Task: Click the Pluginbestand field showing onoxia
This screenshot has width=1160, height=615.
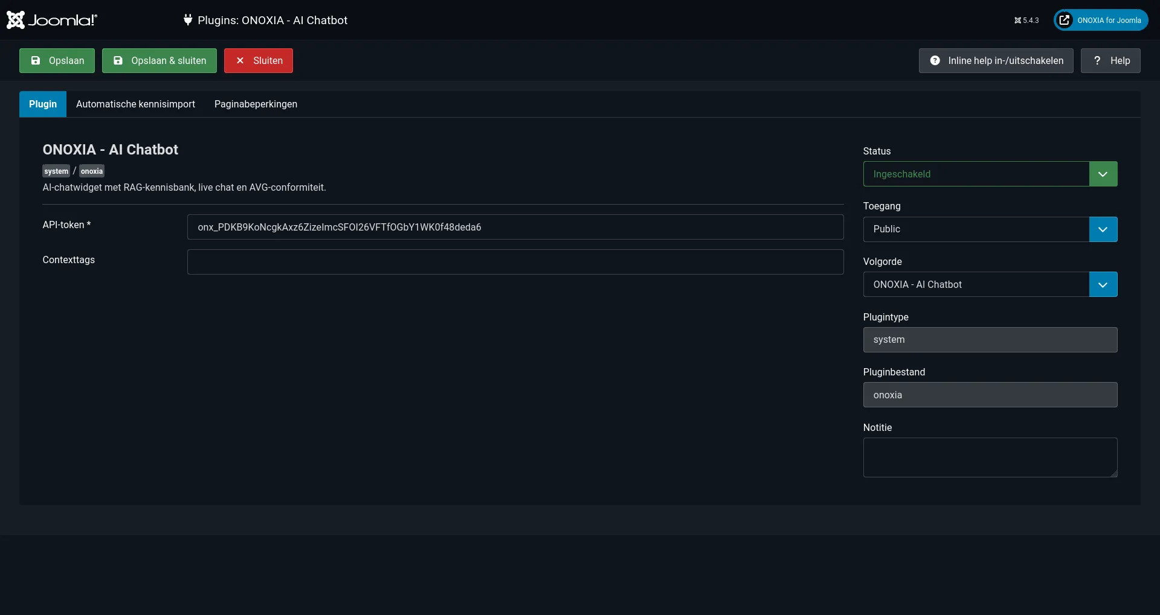Action: click(990, 395)
